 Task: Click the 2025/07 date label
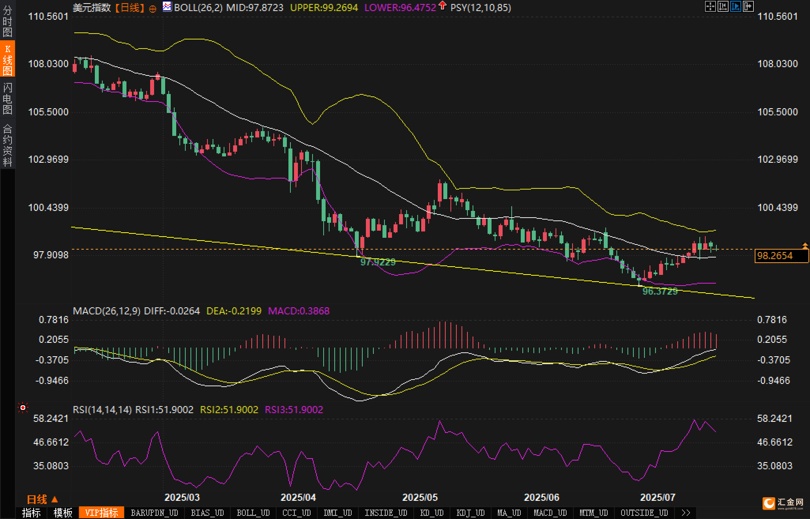(x=658, y=497)
